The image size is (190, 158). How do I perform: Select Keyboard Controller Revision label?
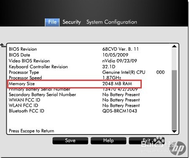coord(38,67)
